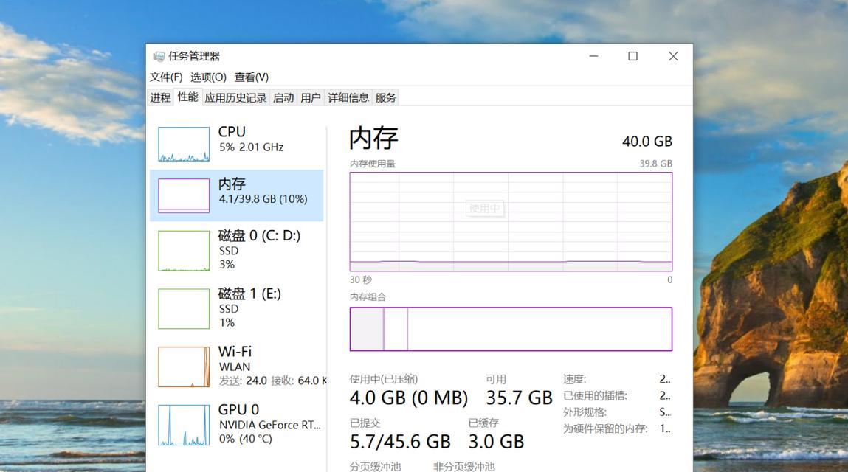Go to the 用户 tab

coord(311,98)
